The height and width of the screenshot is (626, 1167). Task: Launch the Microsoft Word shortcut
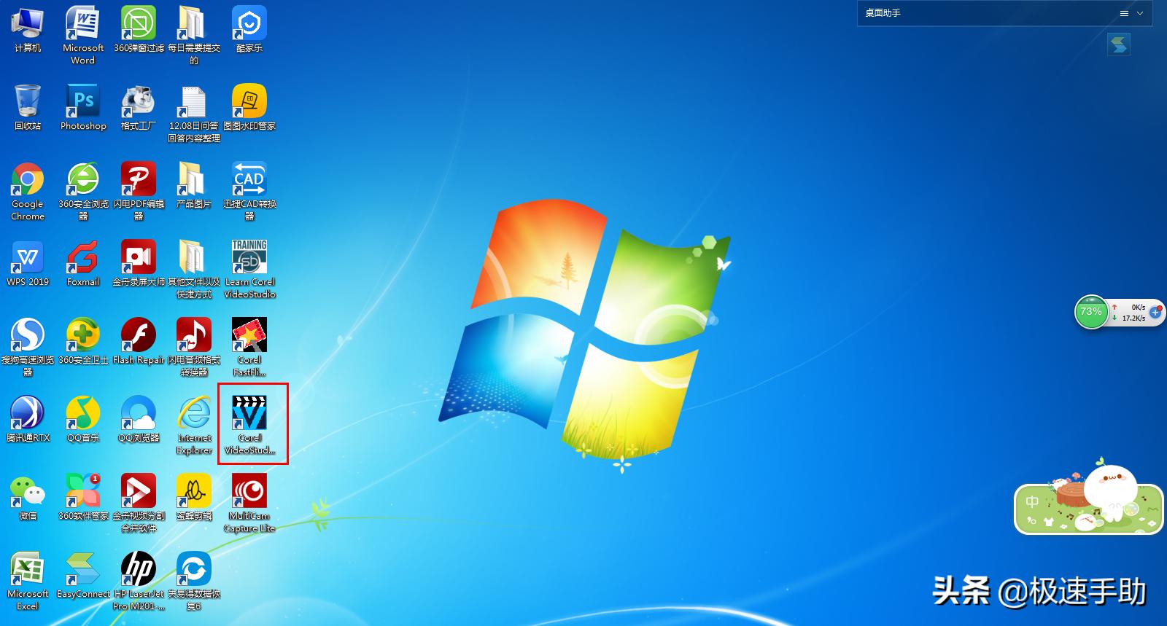click(83, 35)
